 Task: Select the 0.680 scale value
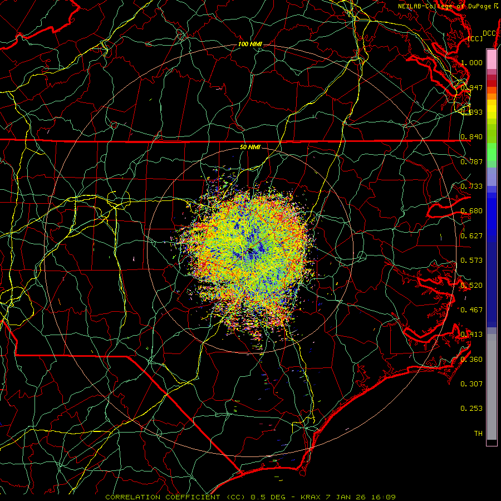471,211
